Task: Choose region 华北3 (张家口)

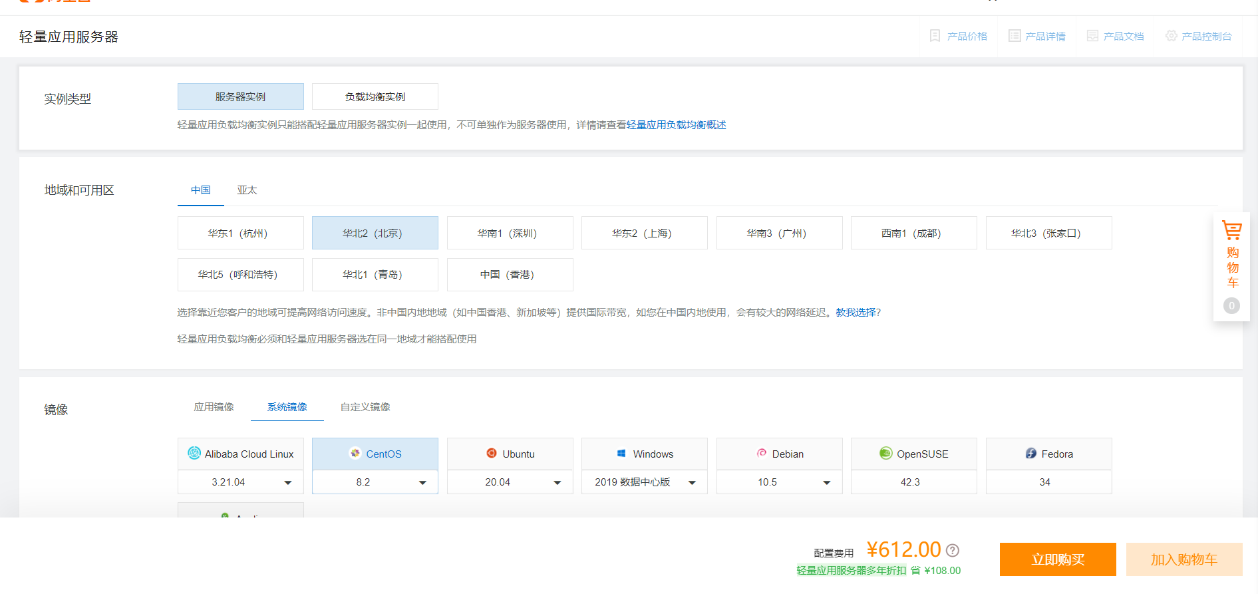Action: click(x=1049, y=233)
